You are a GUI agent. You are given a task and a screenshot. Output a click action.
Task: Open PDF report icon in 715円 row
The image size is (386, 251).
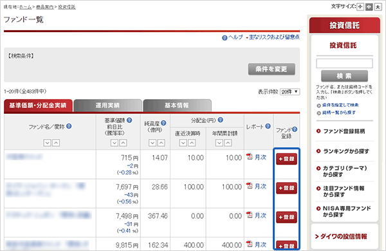250,156
